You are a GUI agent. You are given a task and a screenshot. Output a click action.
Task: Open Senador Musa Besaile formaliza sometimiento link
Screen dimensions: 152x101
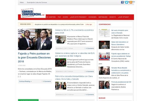pos(121,70)
